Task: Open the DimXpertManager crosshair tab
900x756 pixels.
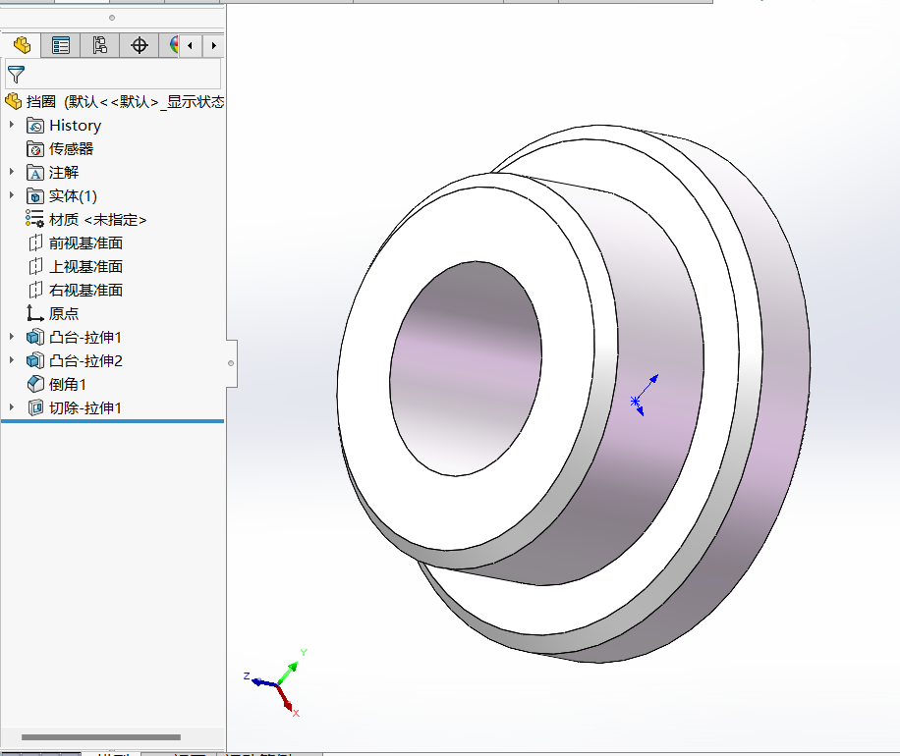Action: [x=139, y=45]
